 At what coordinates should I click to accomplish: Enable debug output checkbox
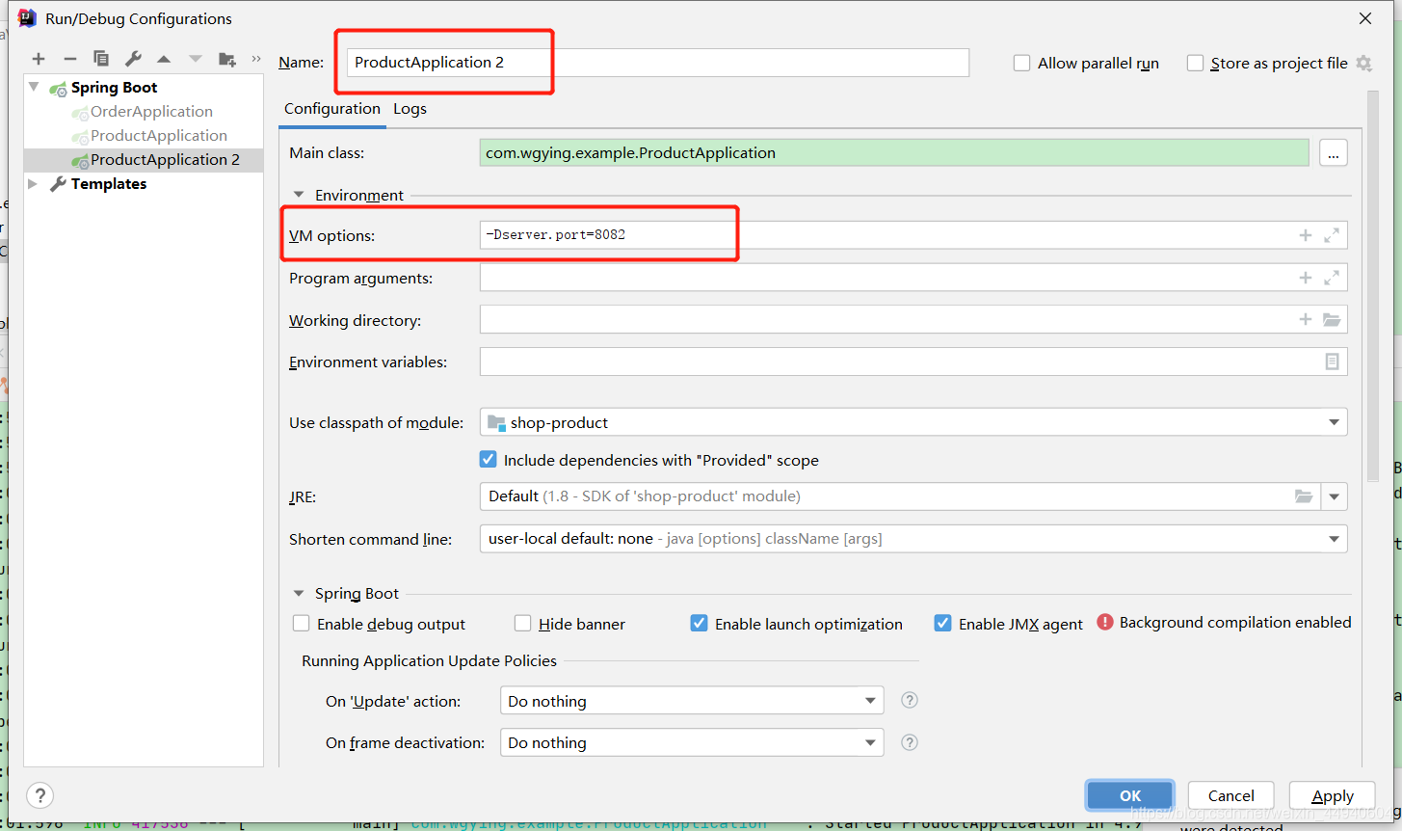pyautogui.click(x=302, y=624)
